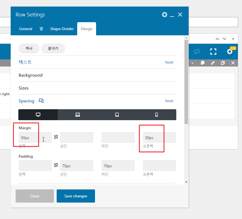The image size is (242, 219).
Task: Select the tablet device view
Action: pyautogui.click(x=117, y=115)
